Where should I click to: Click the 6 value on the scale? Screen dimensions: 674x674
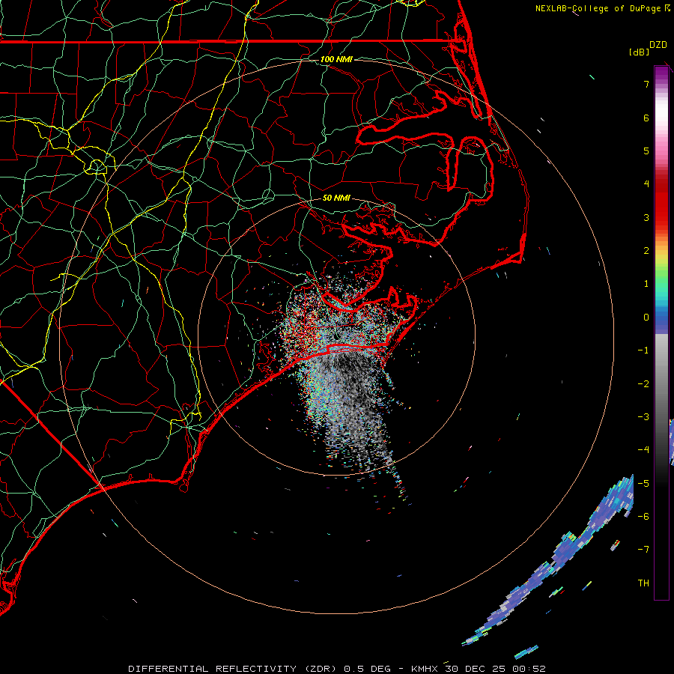pyautogui.click(x=646, y=118)
